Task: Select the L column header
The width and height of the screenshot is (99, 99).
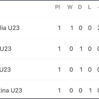Action: [89, 7]
